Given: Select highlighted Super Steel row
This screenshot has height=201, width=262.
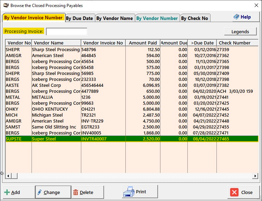Looking at the screenshot, I should pyautogui.click(x=132, y=139).
